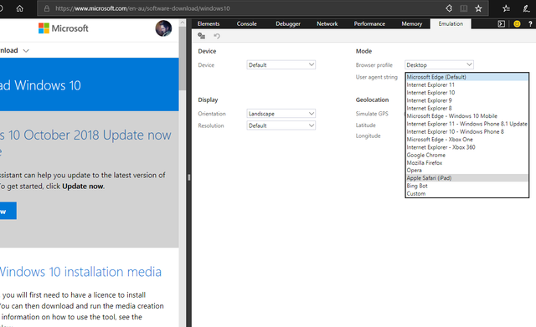Click the blue Update now button
The image size is (536, 327).
[8, 212]
